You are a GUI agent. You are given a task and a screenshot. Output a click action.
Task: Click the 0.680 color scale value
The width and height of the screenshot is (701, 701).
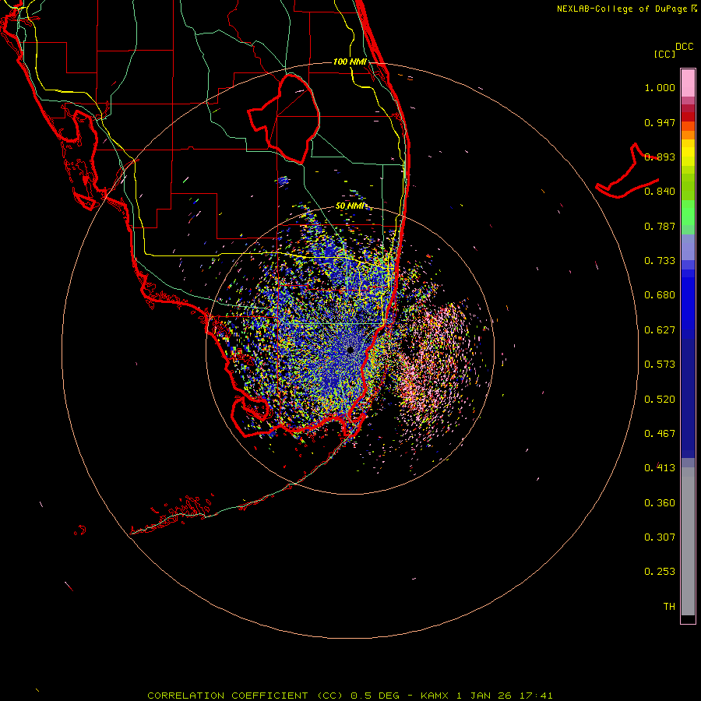click(660, 295)
